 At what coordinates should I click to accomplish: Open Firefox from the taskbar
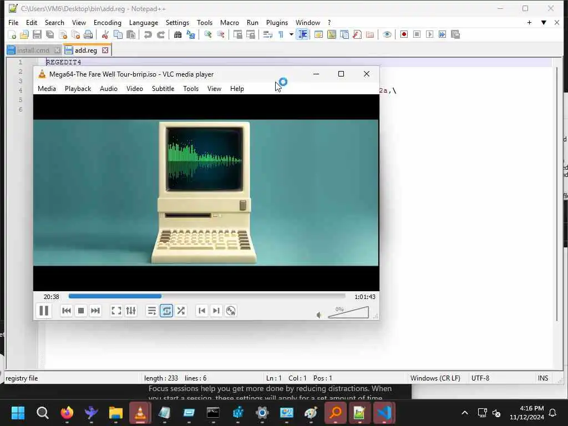point(67,413)
